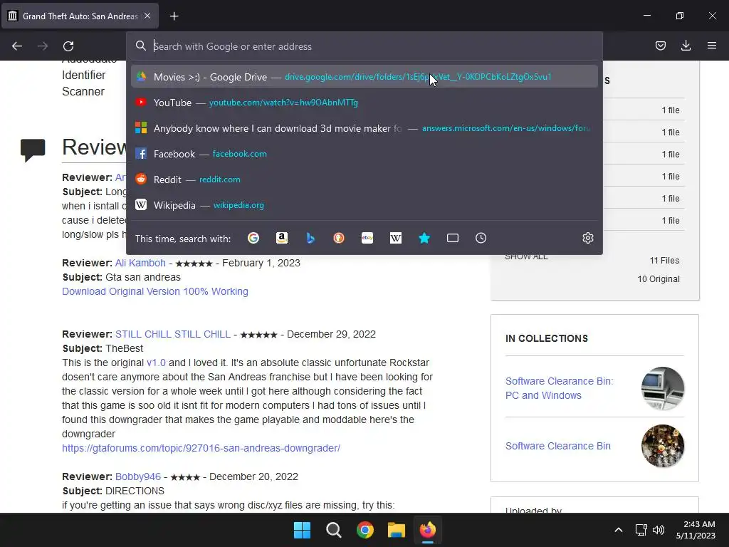Open reviewer Bobby946's profile

pyautogui.click(x=138, y=476)
